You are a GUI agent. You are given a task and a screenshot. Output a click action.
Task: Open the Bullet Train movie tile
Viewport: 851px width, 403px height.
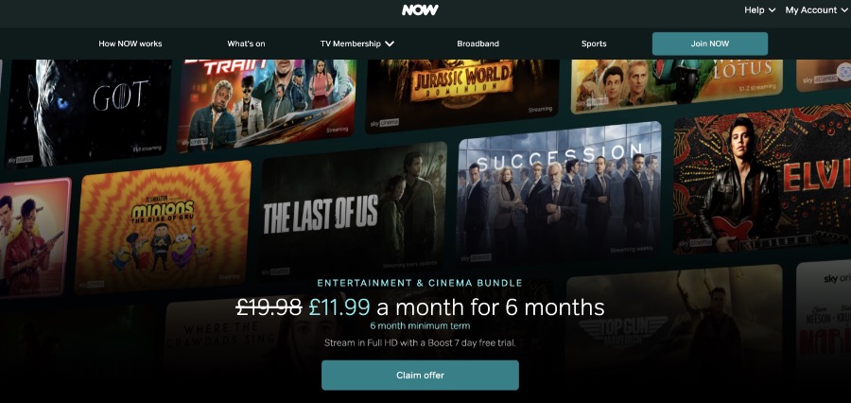tap(267, 103)
